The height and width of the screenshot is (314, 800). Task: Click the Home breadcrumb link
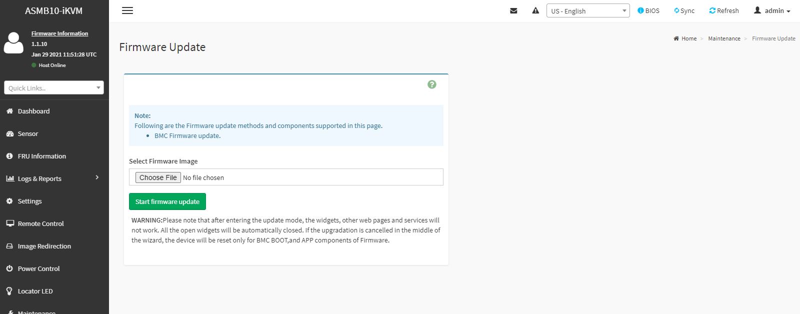[688, 38]
